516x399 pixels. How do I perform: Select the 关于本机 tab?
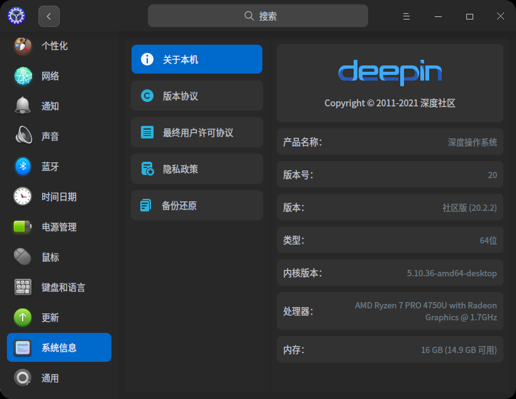[197, 59]
